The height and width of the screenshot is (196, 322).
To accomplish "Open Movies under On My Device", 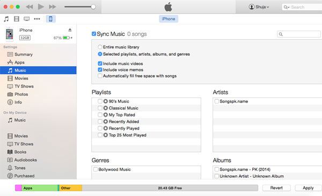I will pos(38,136).
